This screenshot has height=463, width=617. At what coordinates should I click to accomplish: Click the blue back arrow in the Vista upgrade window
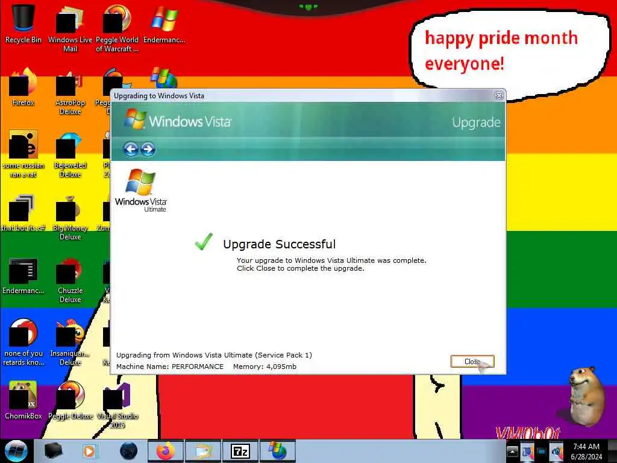(x=131, y=150)
